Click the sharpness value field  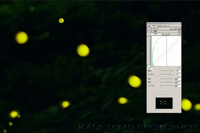pos(179,86)
